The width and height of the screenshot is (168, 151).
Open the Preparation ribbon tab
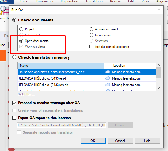click(69, 1)
